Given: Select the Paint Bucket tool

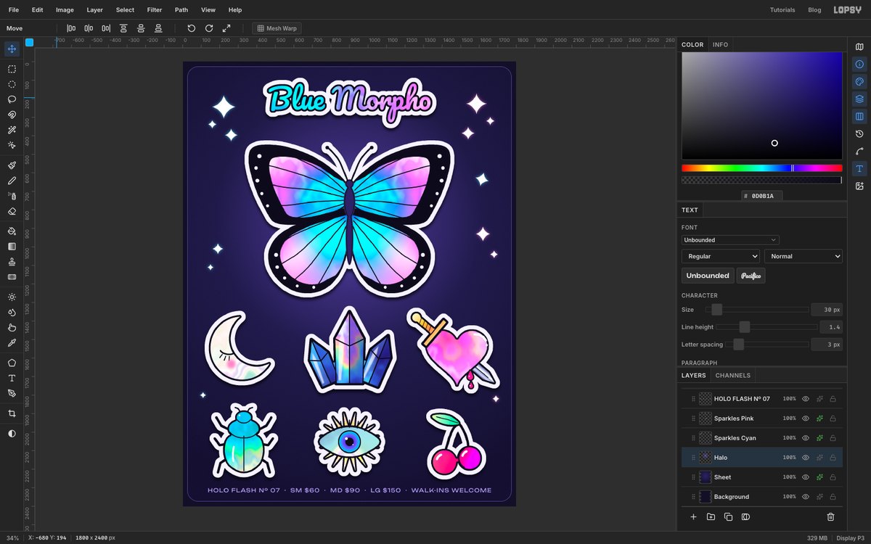Looking at the screenshot, I should click(12, 231).
